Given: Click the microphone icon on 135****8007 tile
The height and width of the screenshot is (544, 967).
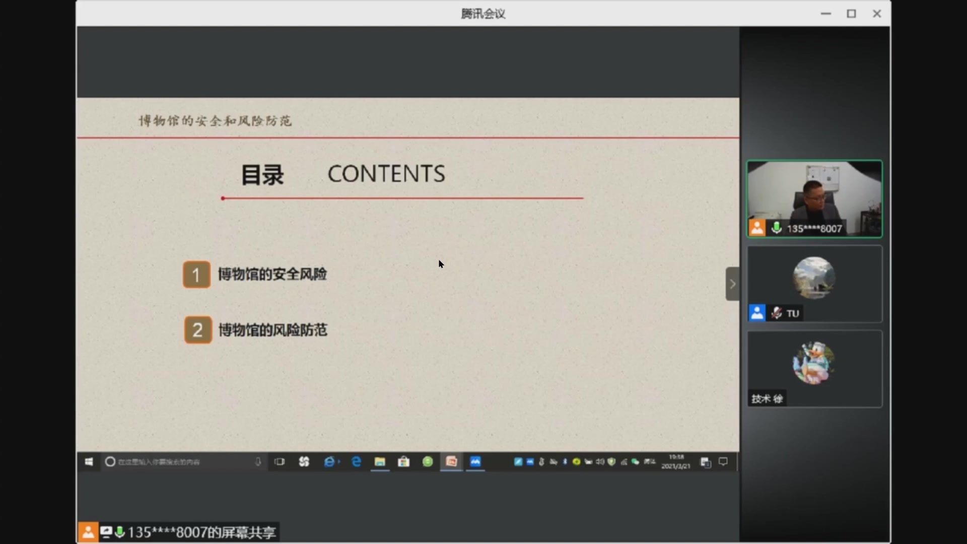Looking at the screenshot, I should [x=777, y=228].
